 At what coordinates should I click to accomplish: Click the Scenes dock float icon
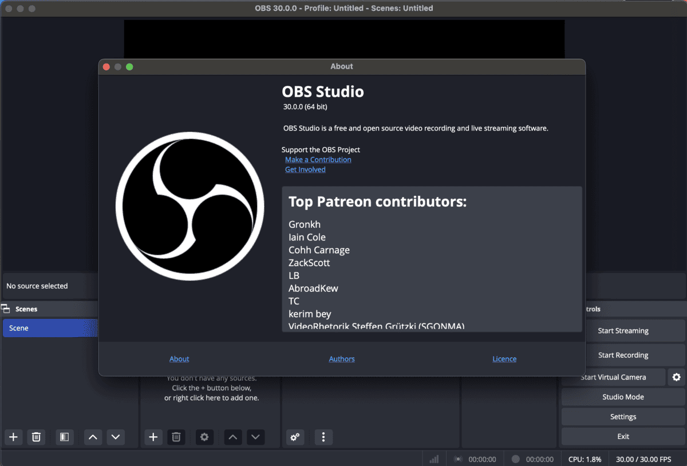coord(6,309)
